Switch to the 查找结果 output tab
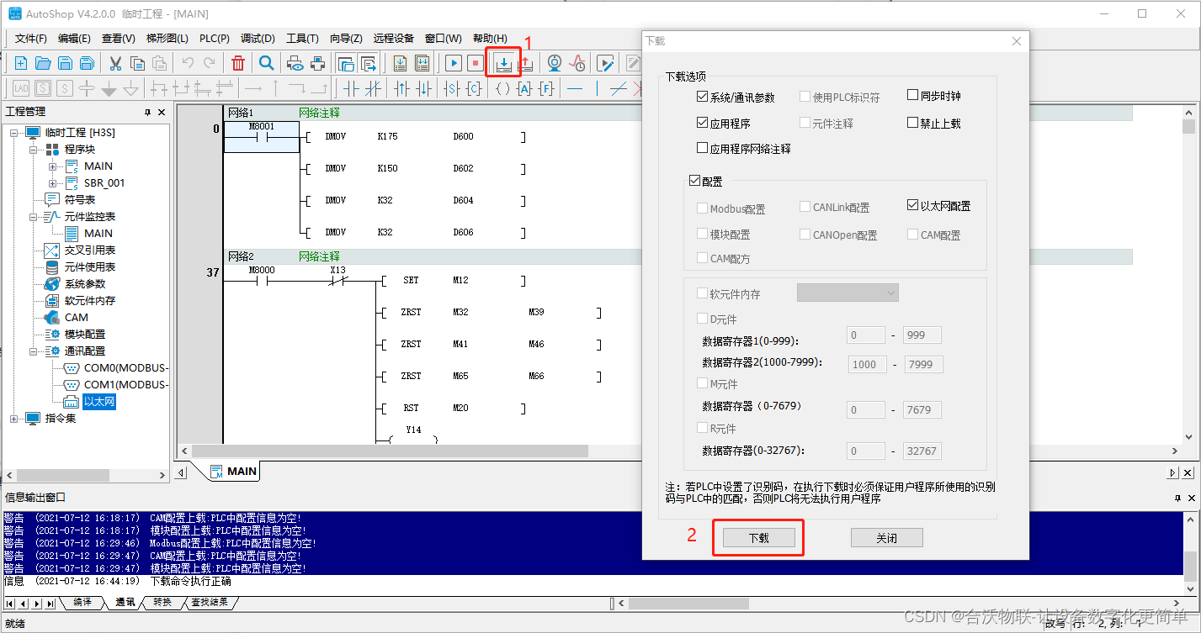 click(x=209, y=603)
